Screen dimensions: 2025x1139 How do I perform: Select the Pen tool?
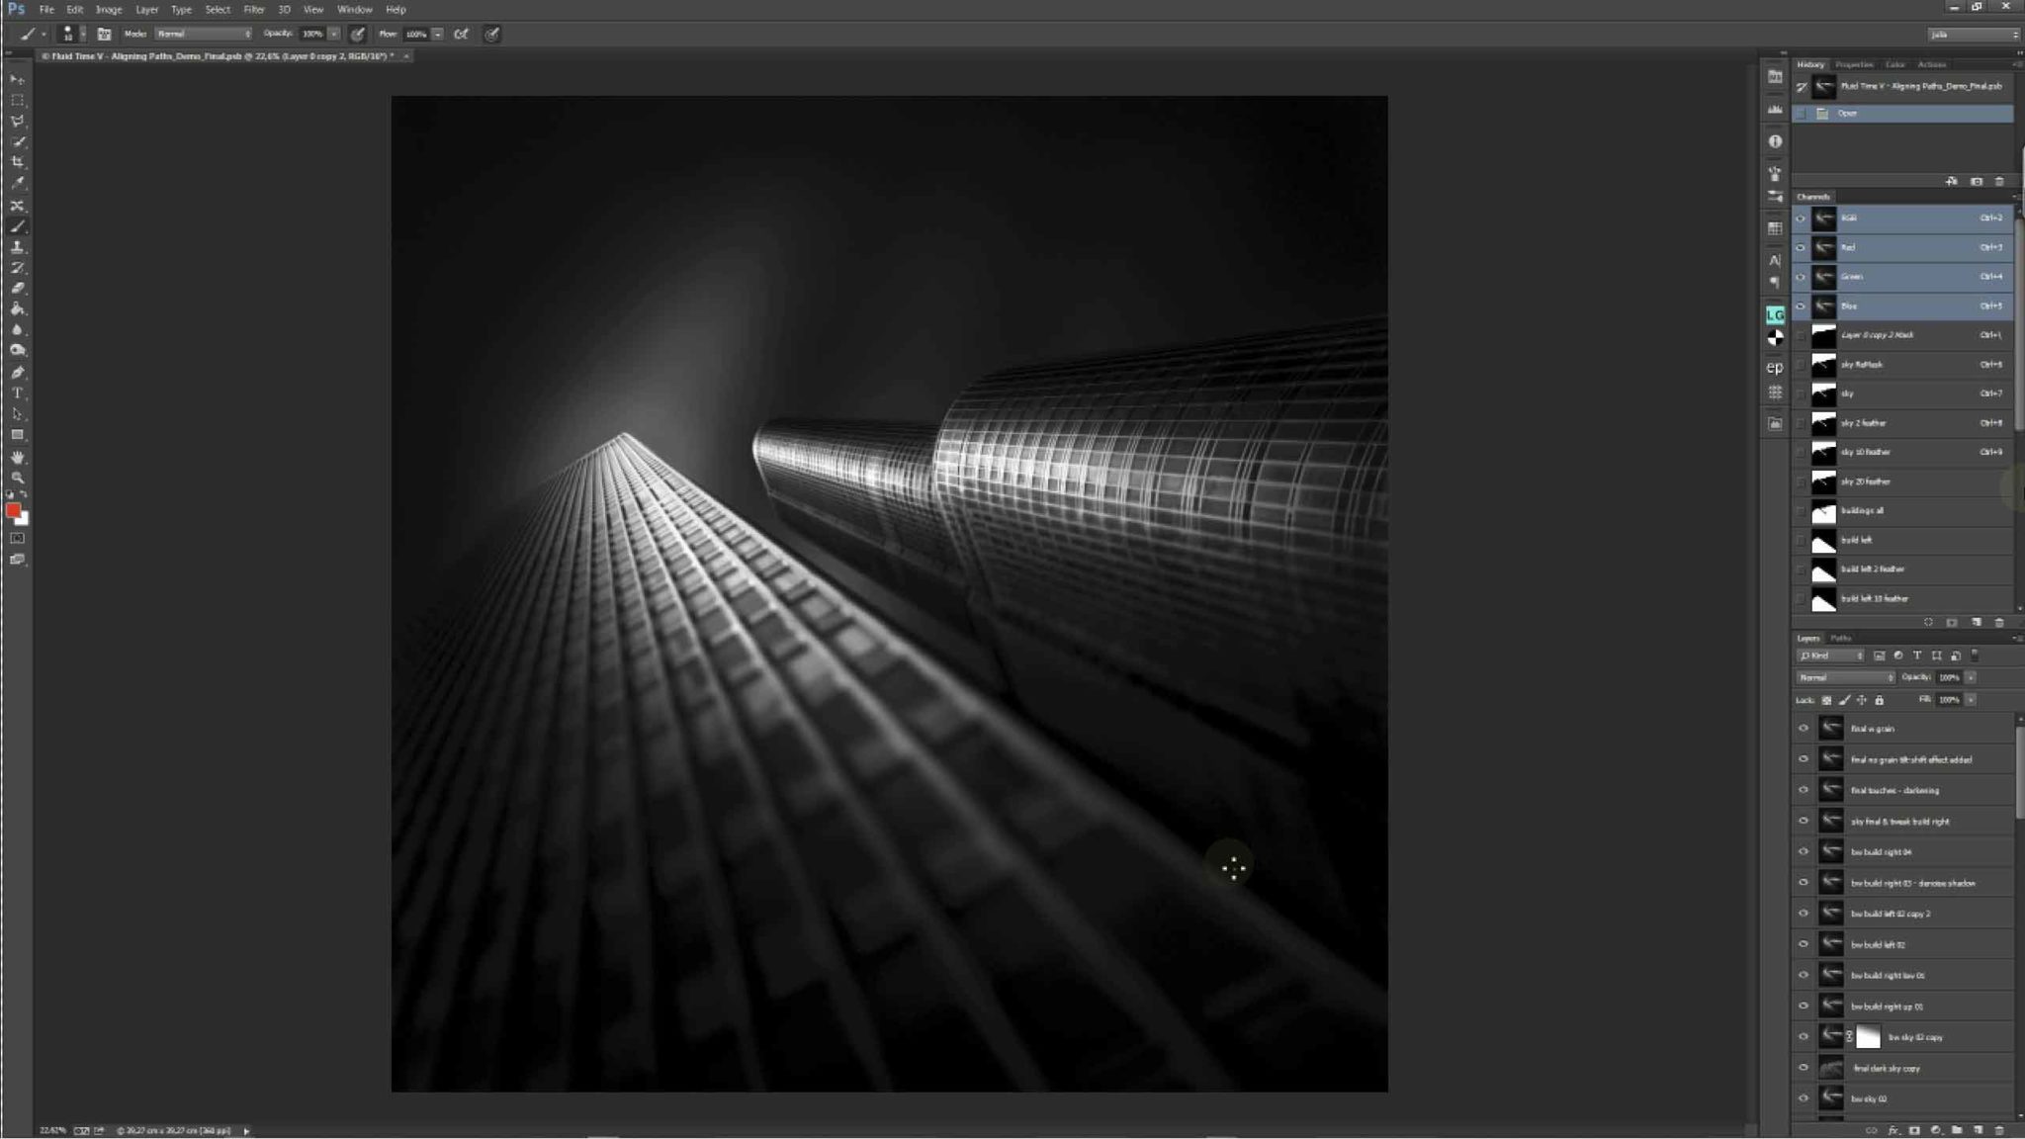(17, 373)
